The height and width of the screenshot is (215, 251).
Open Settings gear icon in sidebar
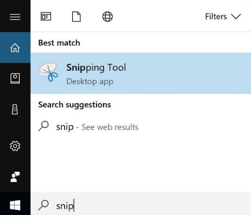15,146
